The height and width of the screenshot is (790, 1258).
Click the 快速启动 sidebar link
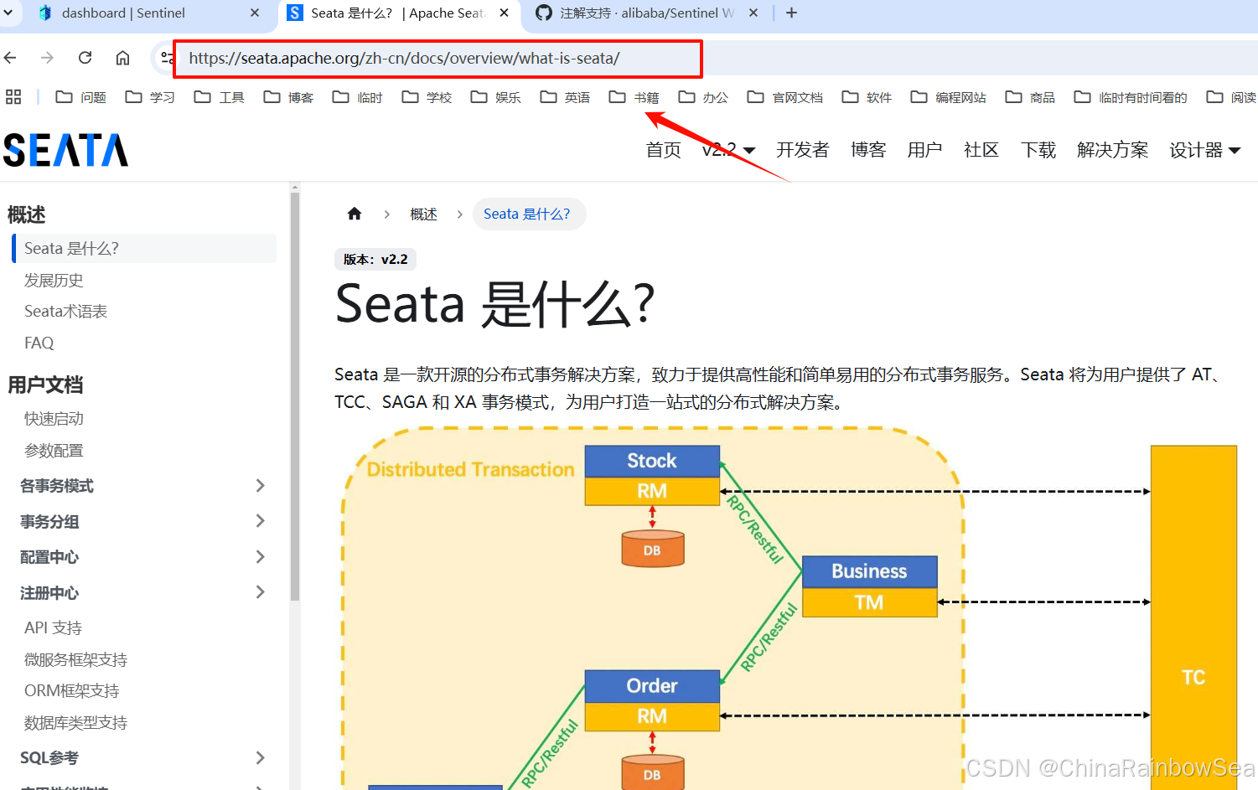tap(54, 418)
